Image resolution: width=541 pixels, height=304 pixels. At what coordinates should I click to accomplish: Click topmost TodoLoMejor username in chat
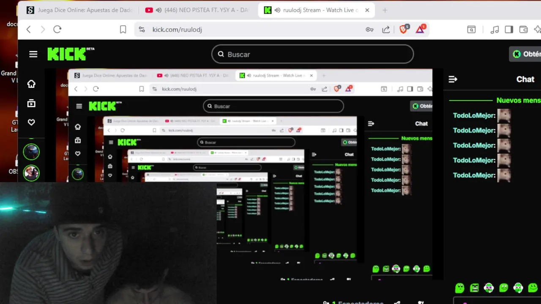coord(474,115)
